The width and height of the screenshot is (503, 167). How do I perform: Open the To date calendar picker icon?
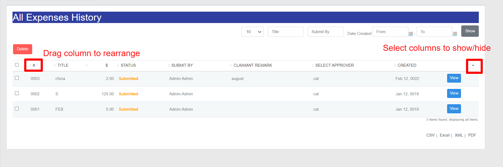click(455, 34)
